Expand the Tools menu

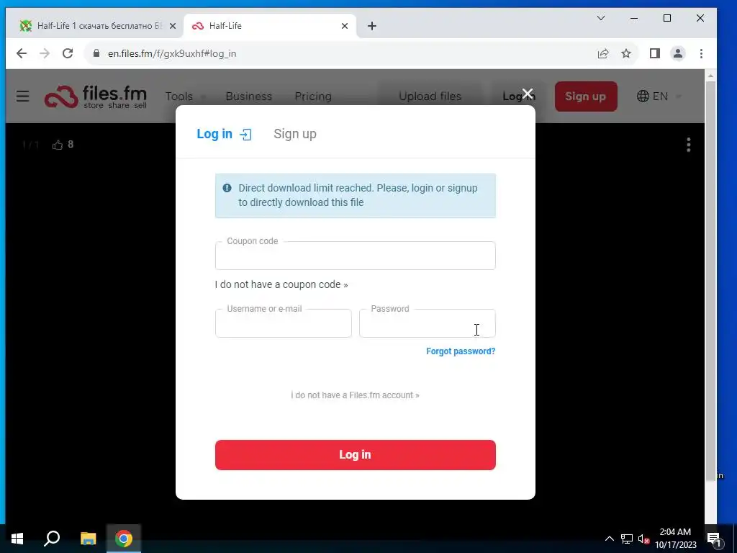point(185,96)
